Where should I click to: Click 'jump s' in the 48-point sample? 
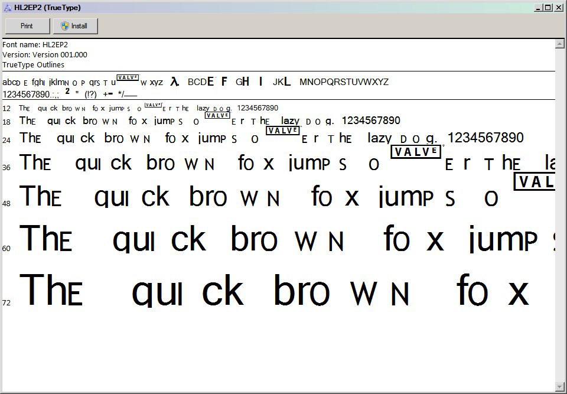click(416, 197)
